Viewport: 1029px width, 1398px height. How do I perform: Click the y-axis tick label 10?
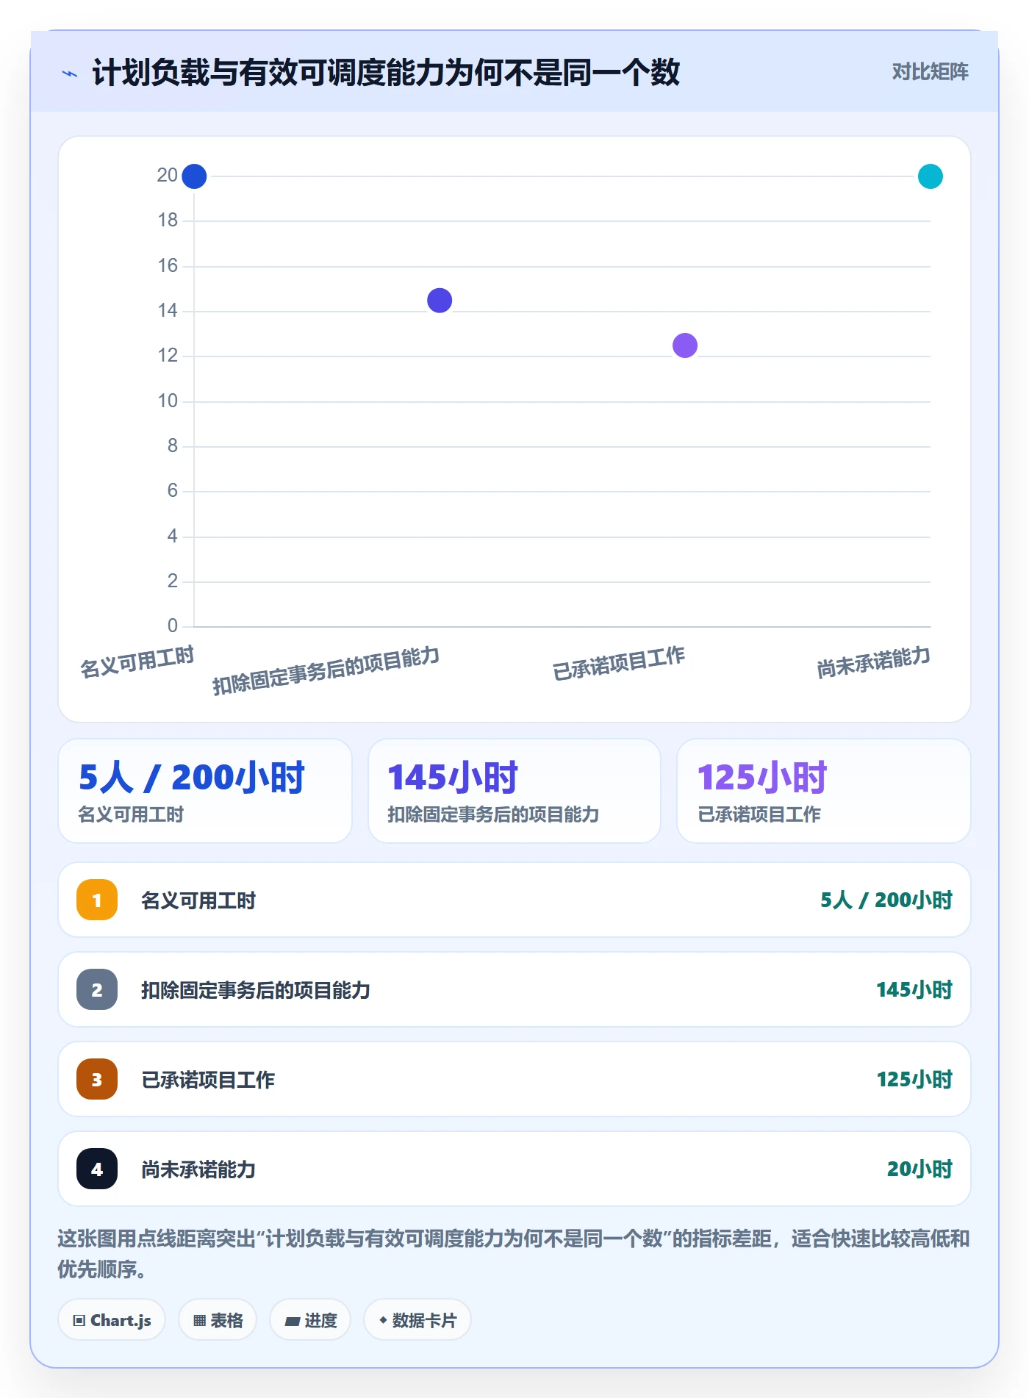click(x=168, y=401)
